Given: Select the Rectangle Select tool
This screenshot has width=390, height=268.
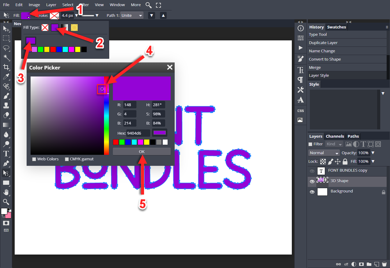Looking at the screenshot, I should coord(6,38).
